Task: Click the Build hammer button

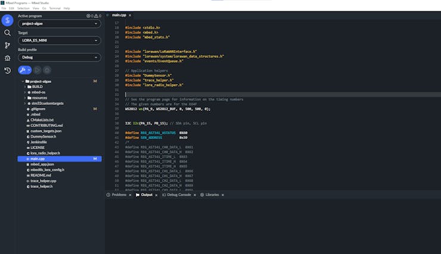Action: 23,70
